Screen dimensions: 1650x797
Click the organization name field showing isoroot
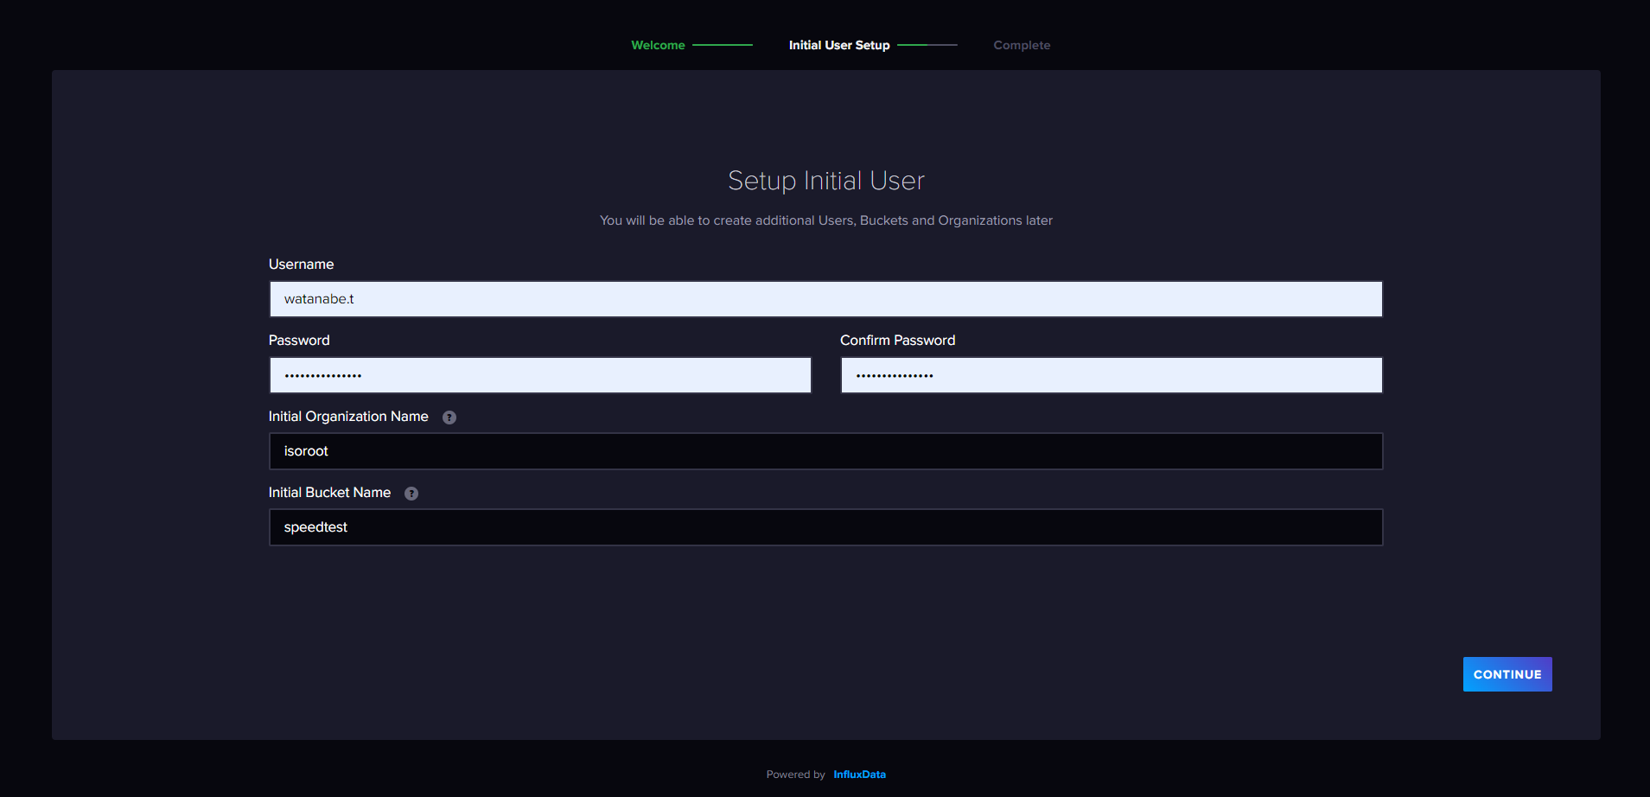[825, 450]
